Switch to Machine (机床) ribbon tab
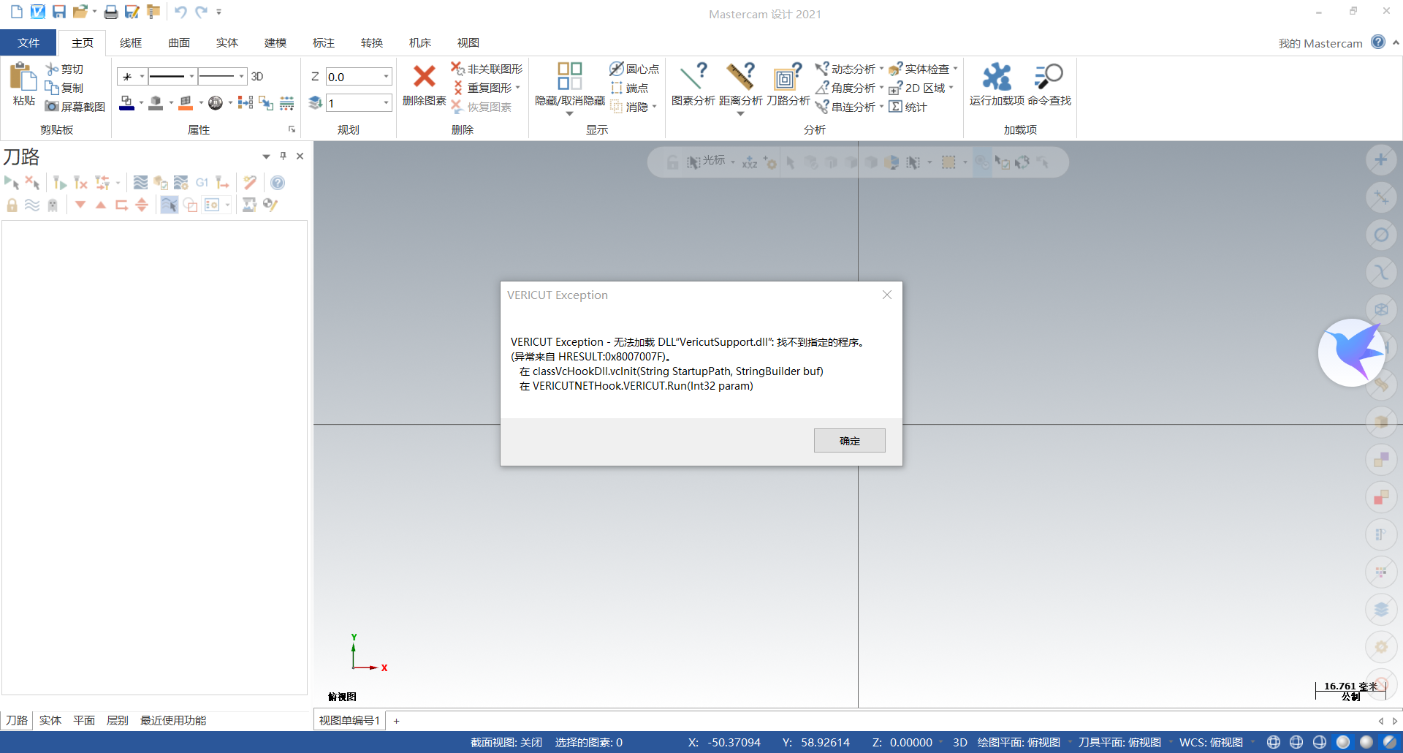Image resolution: width=1403 pixels, height=753 pixels. click(420, 42)
